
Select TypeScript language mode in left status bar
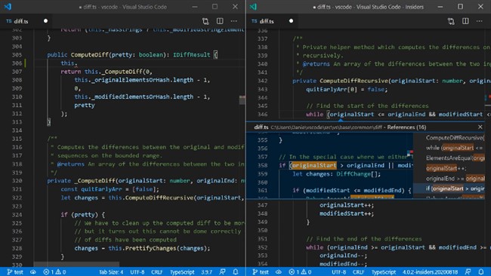tap(182, 272)
